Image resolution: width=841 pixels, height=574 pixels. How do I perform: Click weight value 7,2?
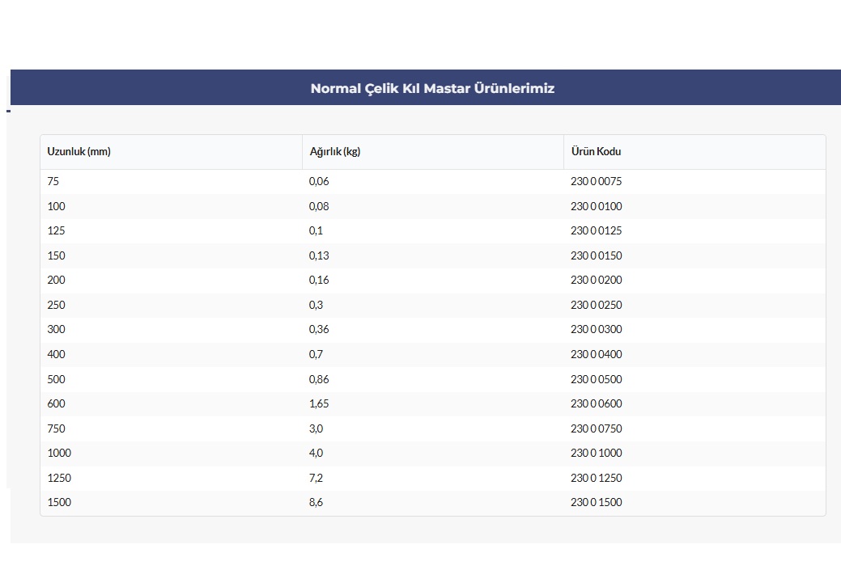click(316, 478)
